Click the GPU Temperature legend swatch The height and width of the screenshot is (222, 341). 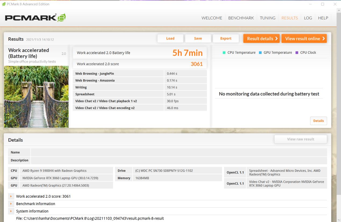(260, 53)
